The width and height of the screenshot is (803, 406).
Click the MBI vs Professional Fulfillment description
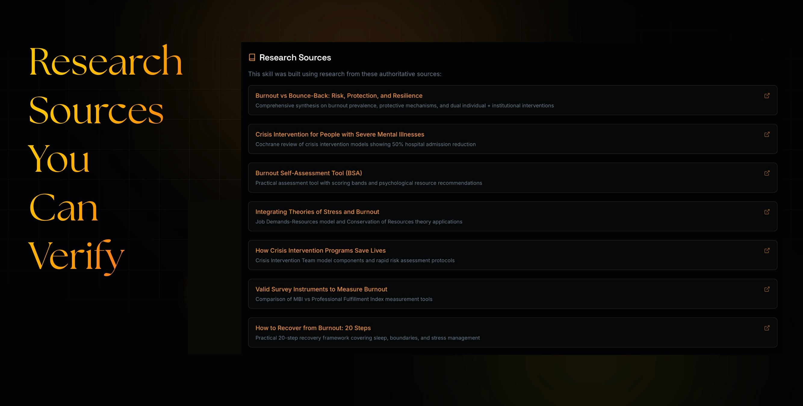(344, 299)
